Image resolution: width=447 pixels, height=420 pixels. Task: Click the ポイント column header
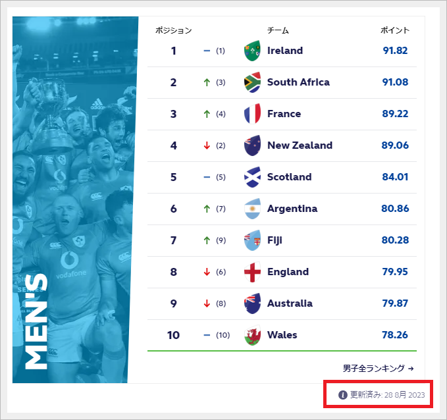(x=395, y=30)
